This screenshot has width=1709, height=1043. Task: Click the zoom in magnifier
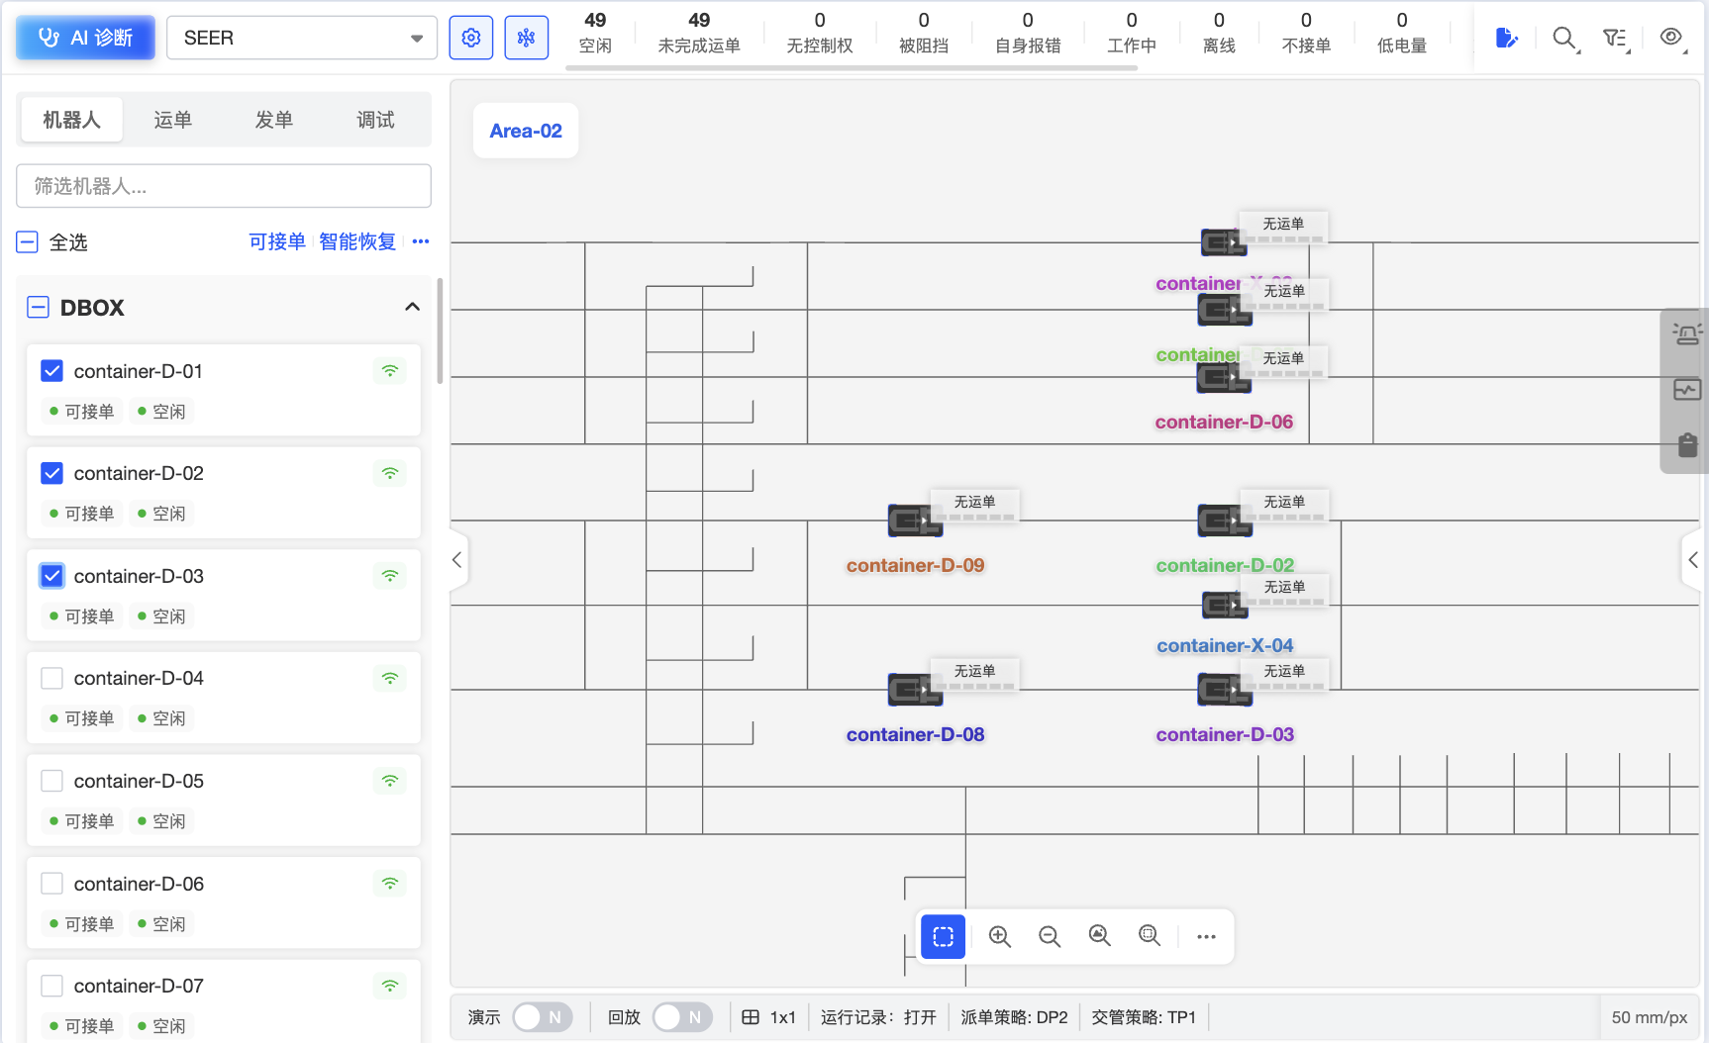tap(1000, 936)
